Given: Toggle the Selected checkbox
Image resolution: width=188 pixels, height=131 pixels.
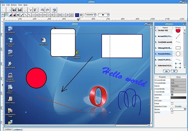Looking at the screenshot, I should (x=172, y=94).
